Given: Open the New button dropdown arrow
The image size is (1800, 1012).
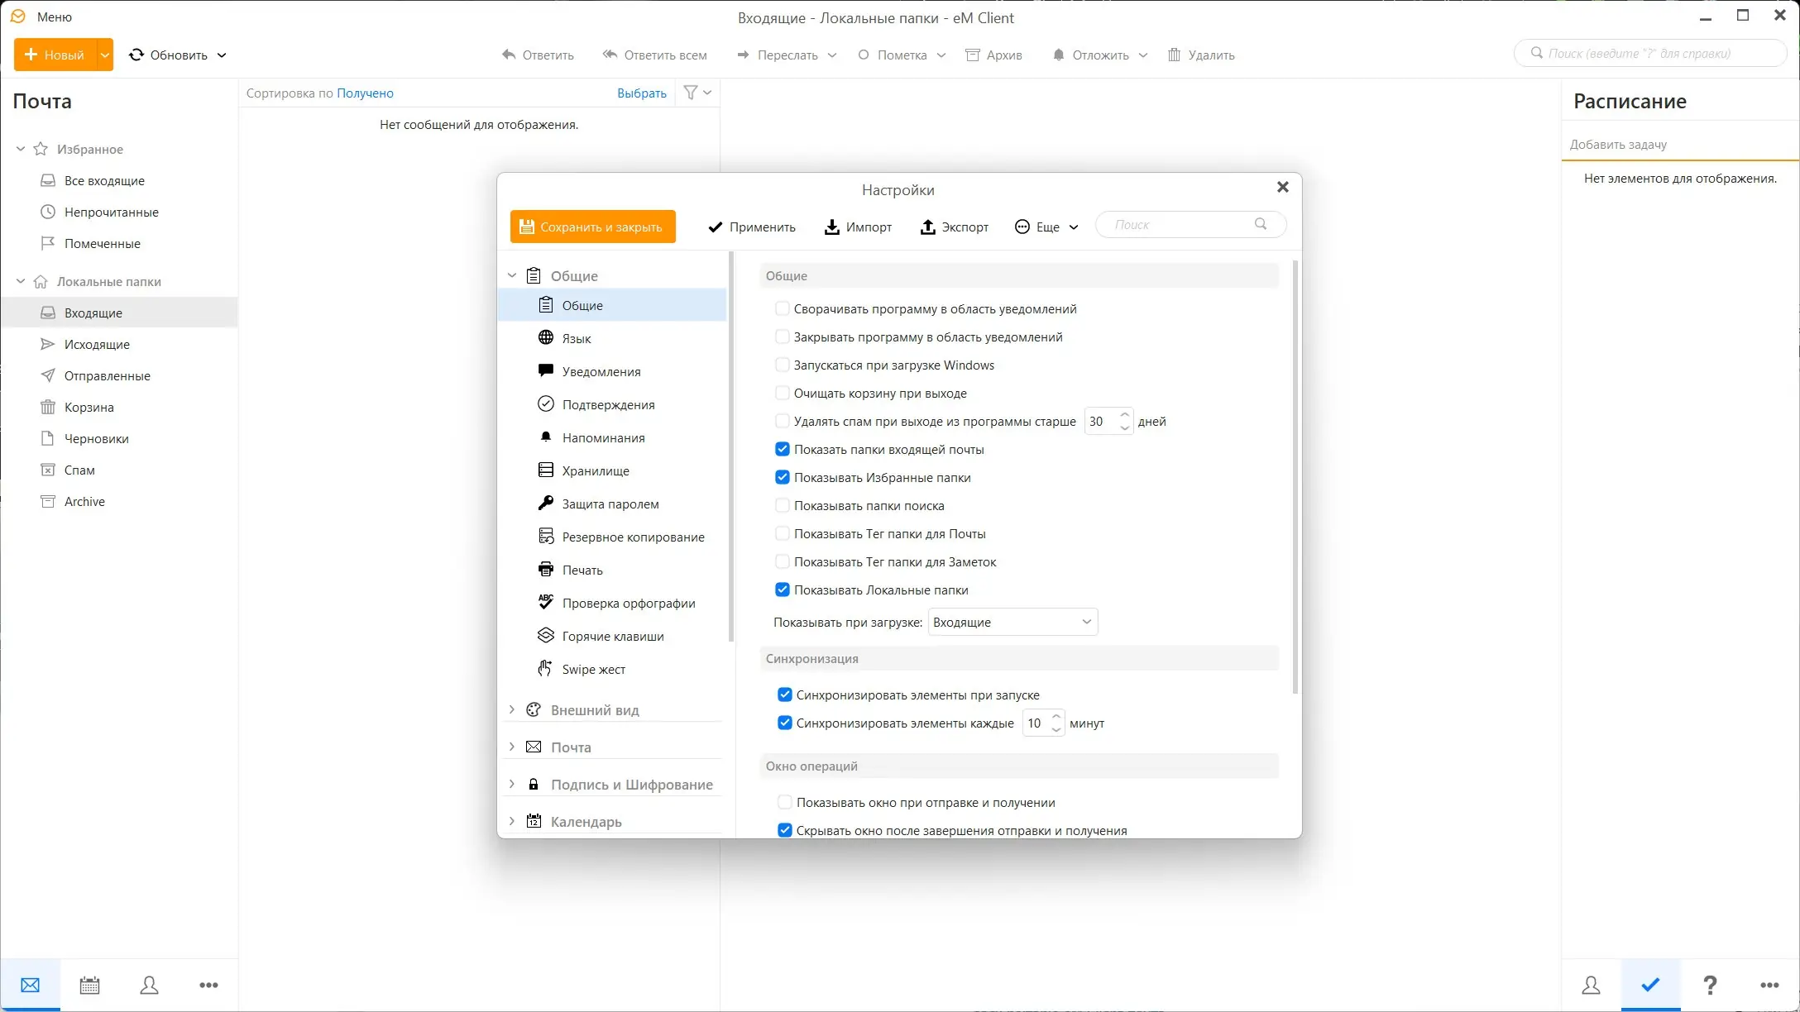Looking at the screenshot, I should coord(104,55).
